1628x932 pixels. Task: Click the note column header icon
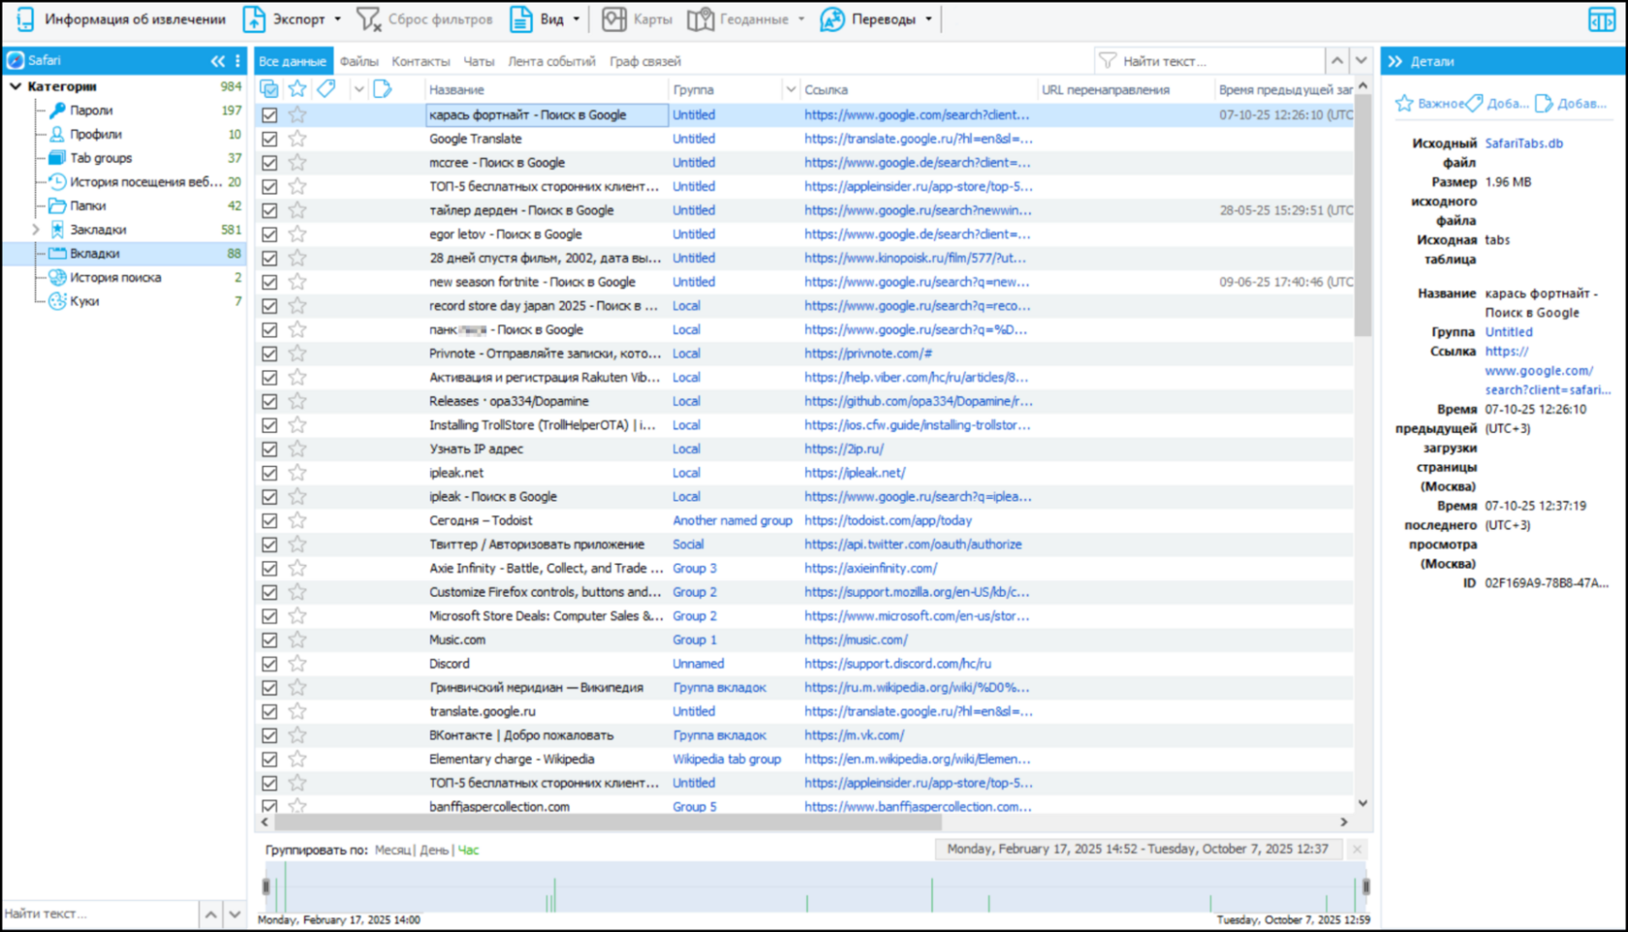(383, 89)
